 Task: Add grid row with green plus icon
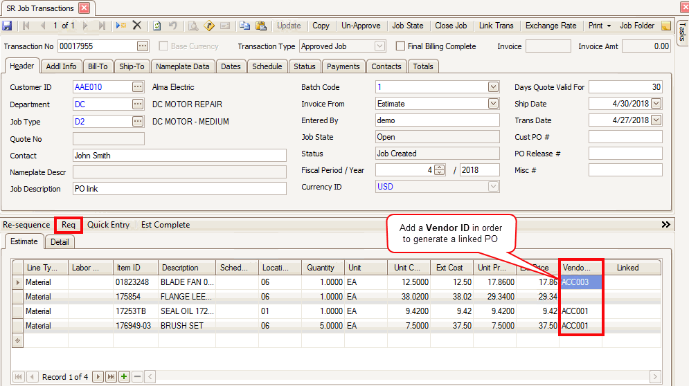(124, 376)
